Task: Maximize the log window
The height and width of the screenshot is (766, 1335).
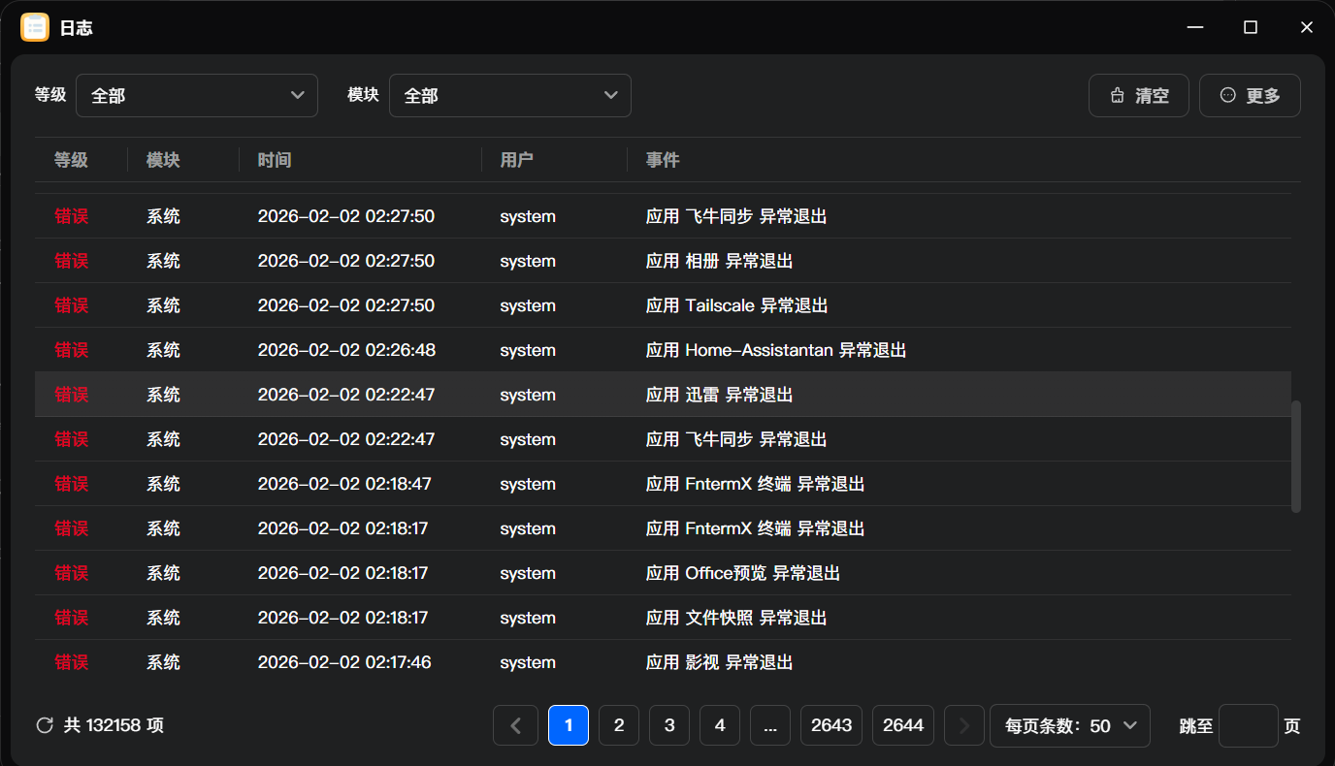Action: pos(1251,28)
